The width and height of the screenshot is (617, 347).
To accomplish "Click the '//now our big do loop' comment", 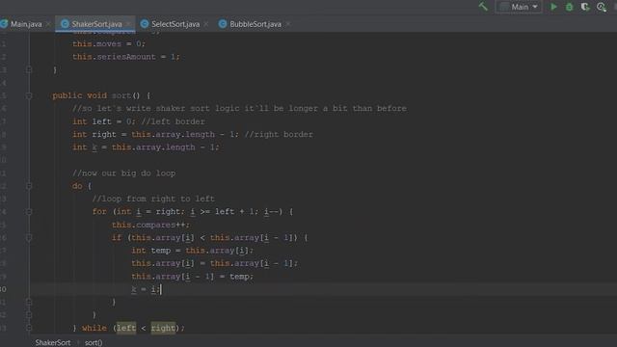I will click(124, 173).
